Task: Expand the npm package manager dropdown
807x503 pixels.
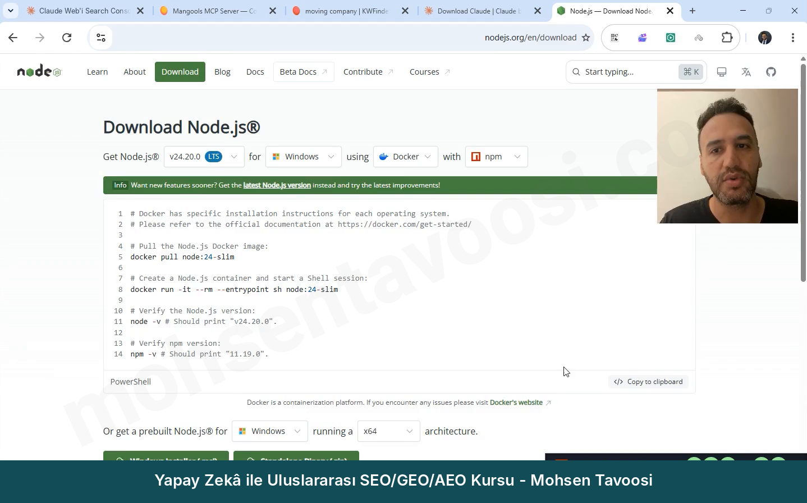Action: click(496, 157)
